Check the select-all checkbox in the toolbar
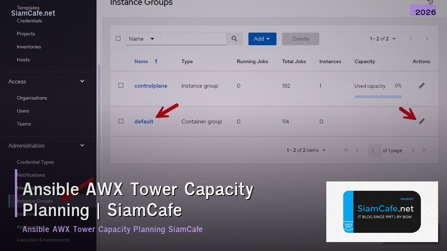Viewport: 447px width, 251px height. tap(118, 38)
